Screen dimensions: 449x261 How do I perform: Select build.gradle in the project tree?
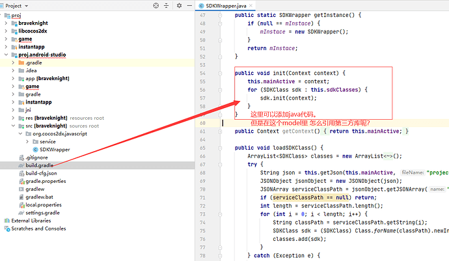(x=39, y=165)
